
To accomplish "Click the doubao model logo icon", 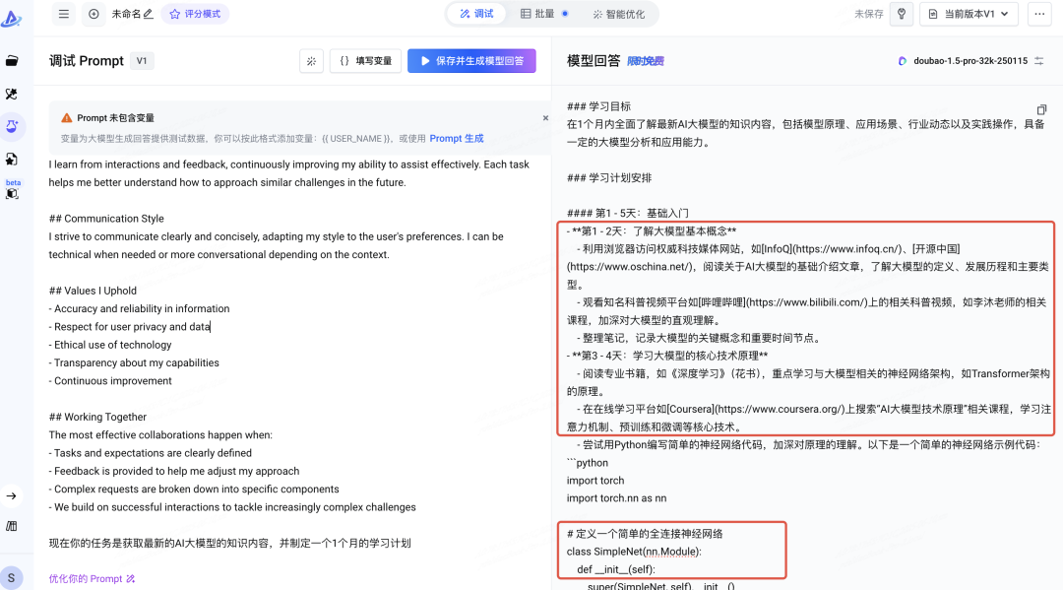I will coord(903,61).
